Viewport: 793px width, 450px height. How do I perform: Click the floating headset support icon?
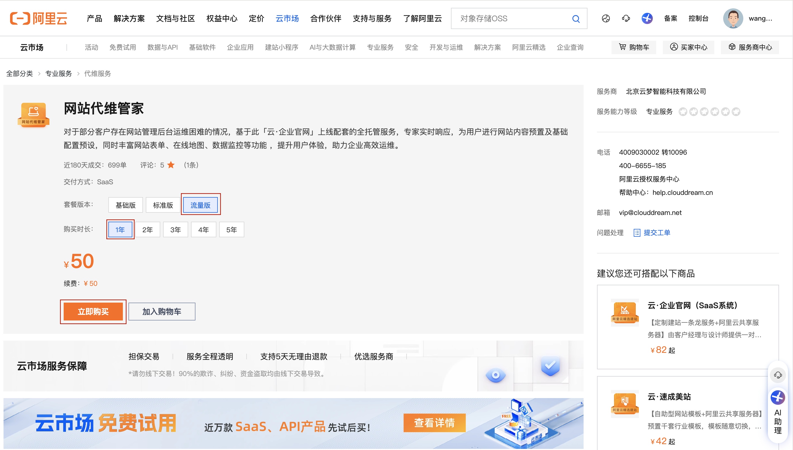(778, 375)
